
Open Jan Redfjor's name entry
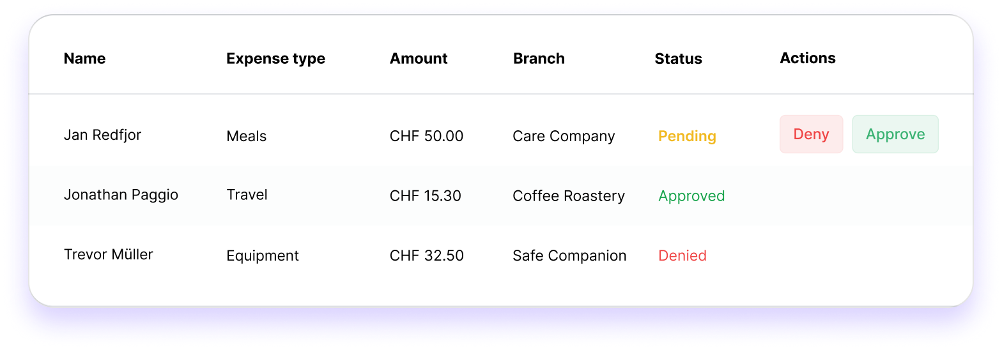[x=102, y=135]
